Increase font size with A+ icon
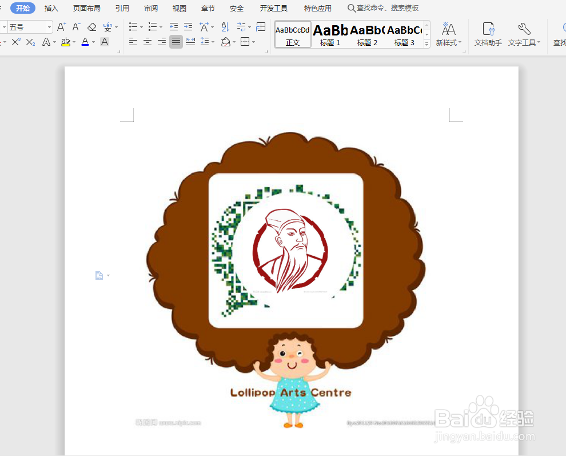566x456 pixels. [x=61, y=27]
